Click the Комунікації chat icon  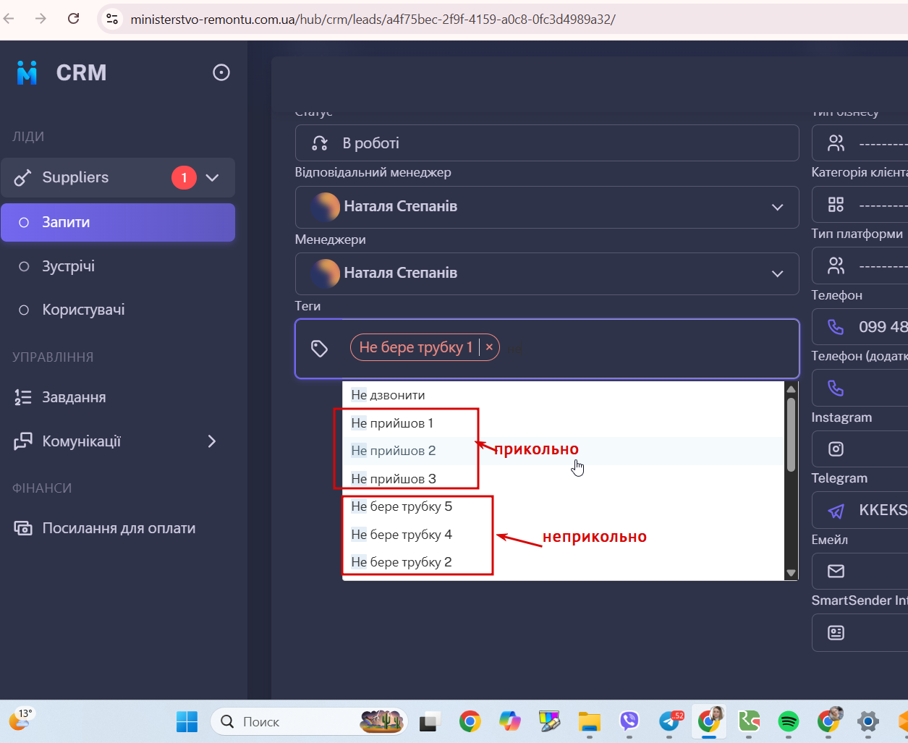[23, 441]
